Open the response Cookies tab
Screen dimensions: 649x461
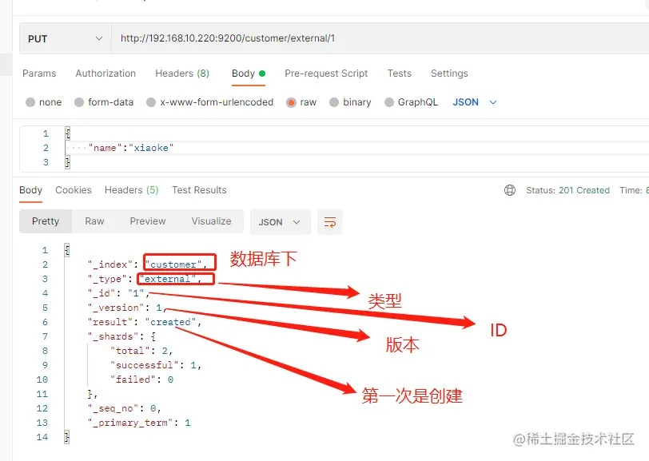tap(74, 190)
